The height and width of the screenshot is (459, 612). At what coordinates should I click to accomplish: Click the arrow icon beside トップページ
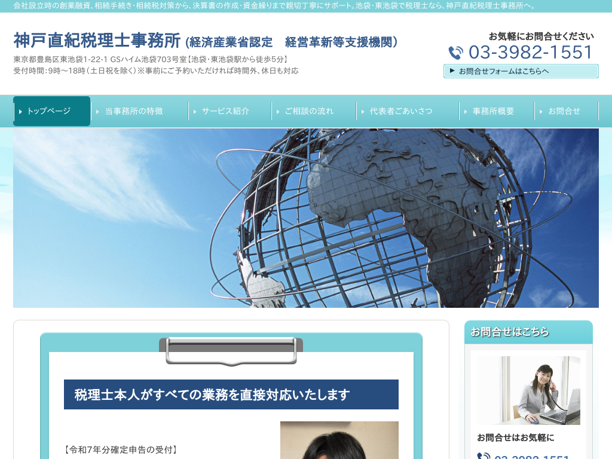pos(21,112)
